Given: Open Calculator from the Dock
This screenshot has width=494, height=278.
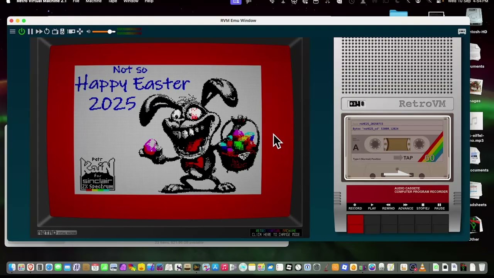Looking at the screenshot, I should (40, 267).
